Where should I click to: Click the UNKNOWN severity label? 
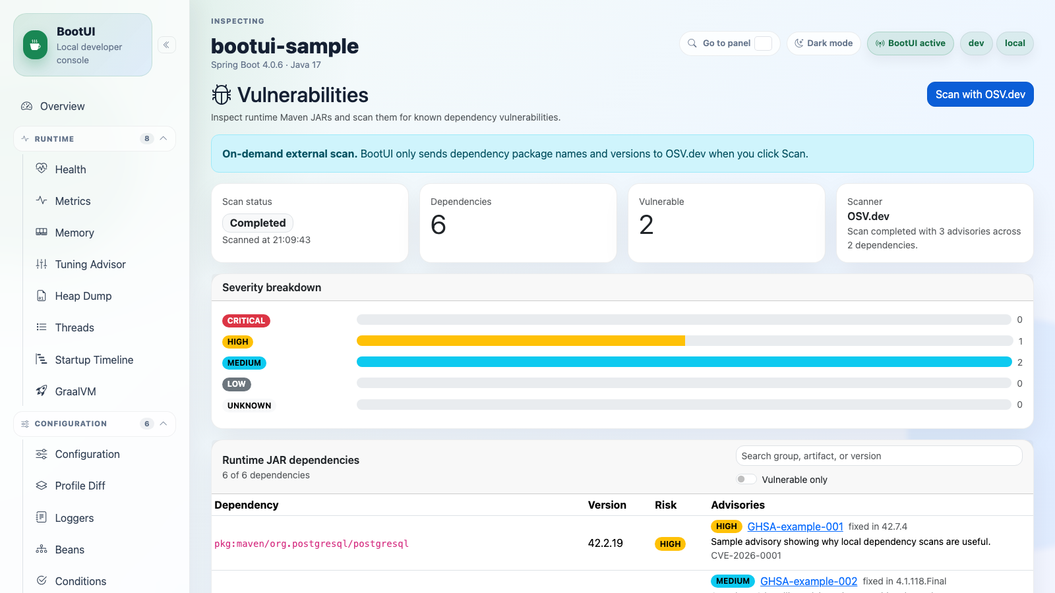click(249, 405)
